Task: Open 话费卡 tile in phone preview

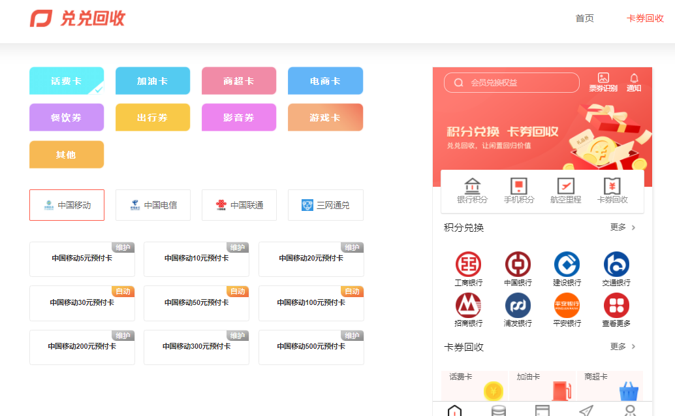Action: click(475, 386)
